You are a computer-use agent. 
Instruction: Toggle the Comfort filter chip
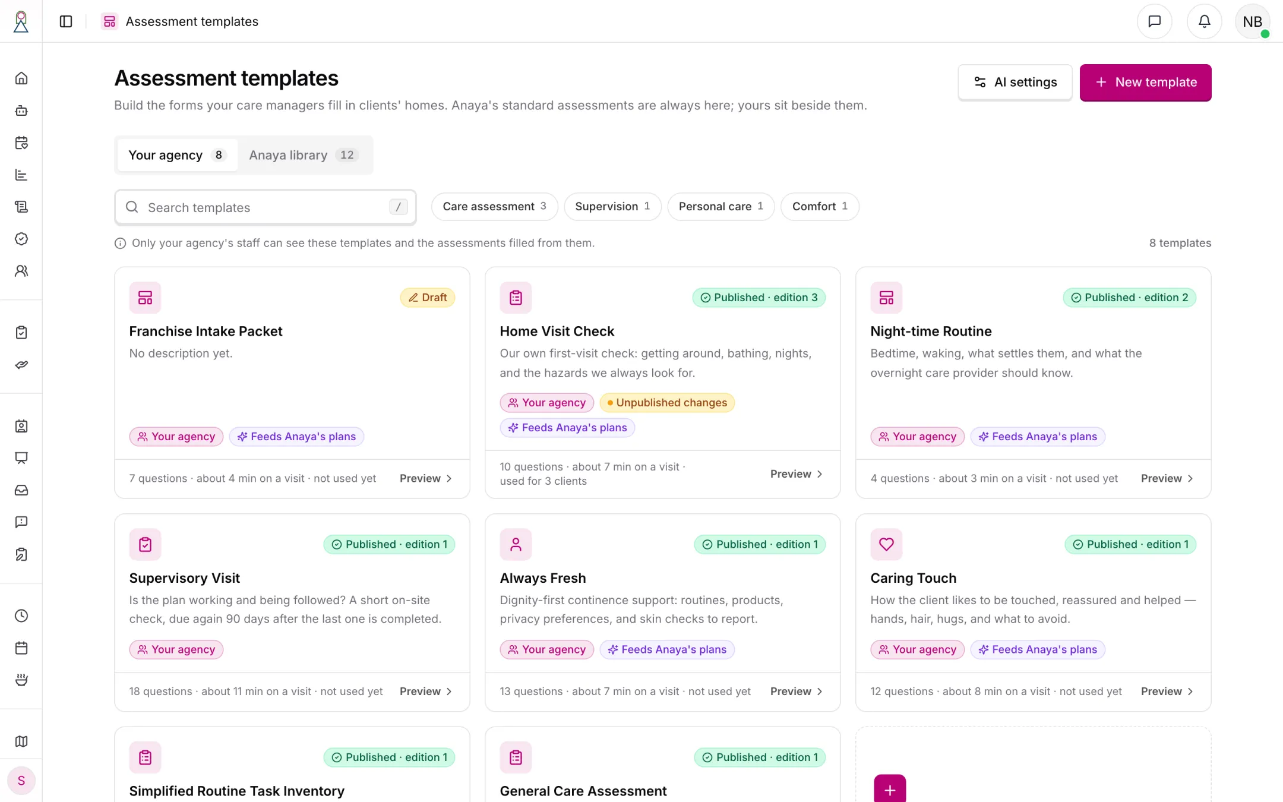click(x=820, y=207)
